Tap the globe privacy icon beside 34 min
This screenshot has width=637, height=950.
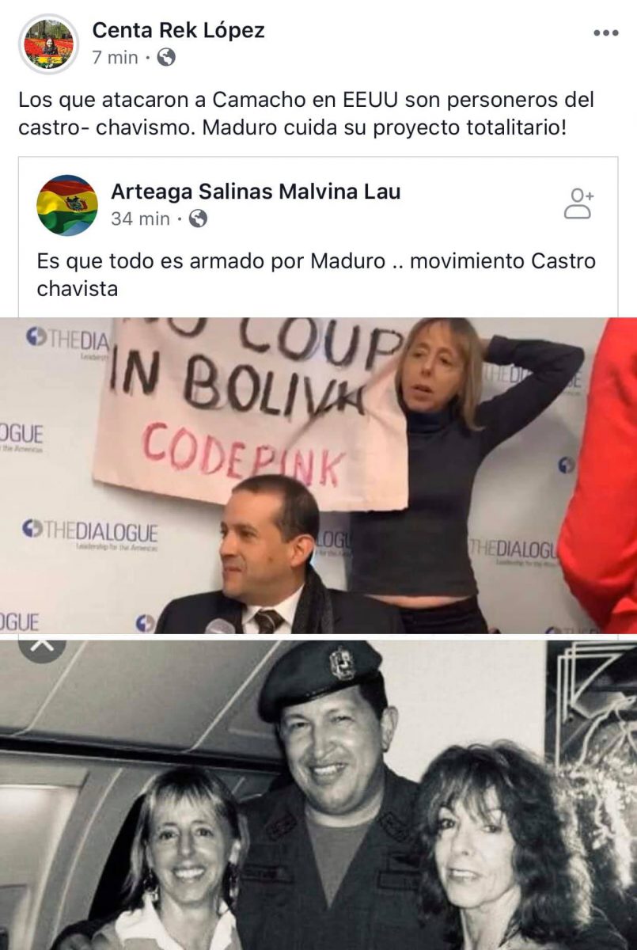198,218
